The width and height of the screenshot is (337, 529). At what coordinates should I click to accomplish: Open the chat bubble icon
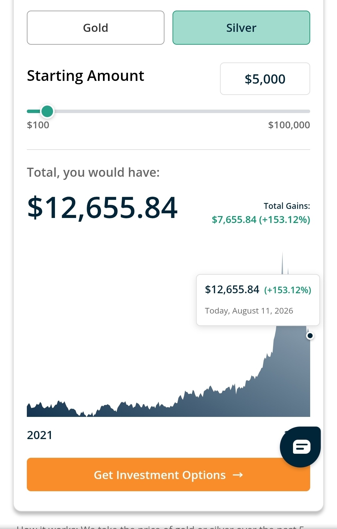[x=300, y=447]
